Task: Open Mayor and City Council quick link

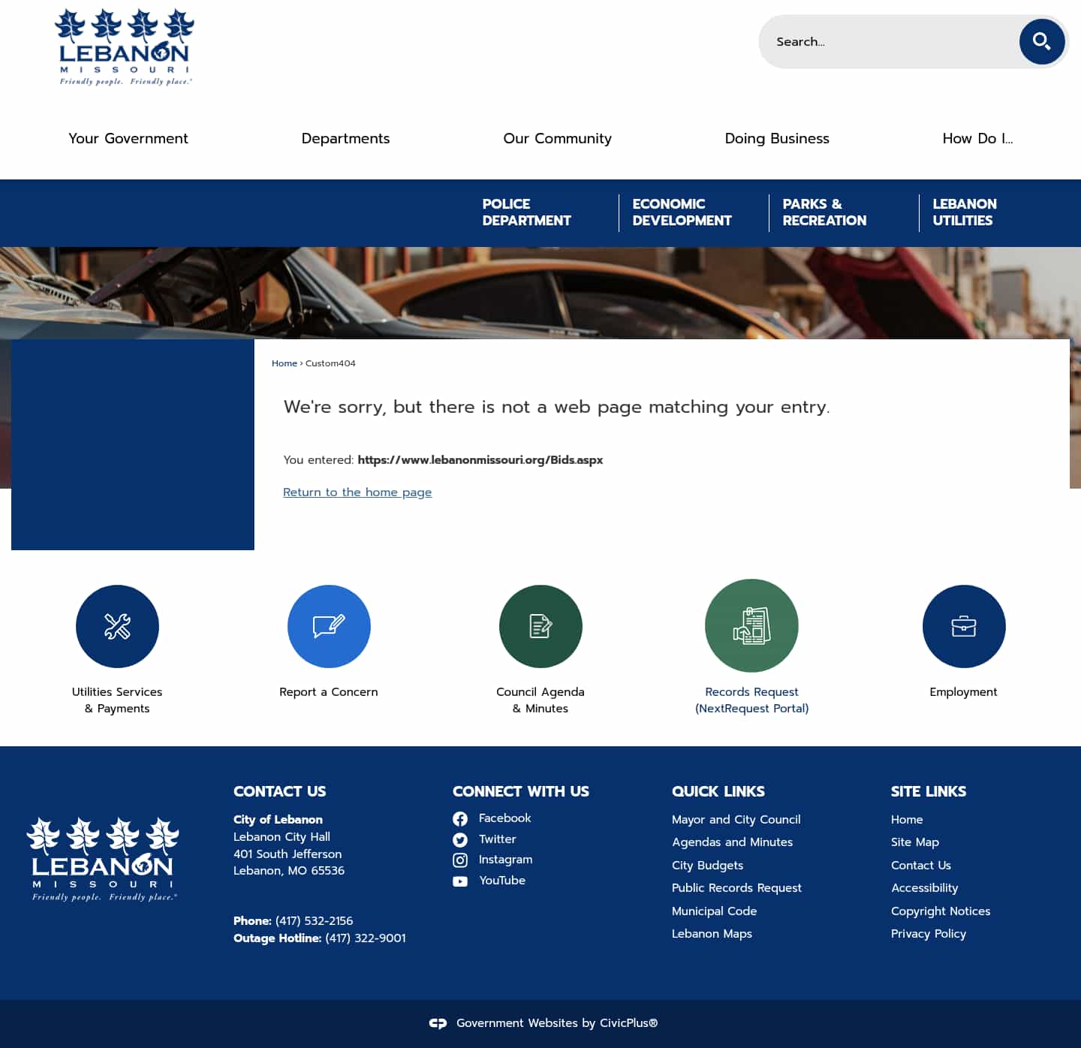Action: pyautogui.click(x=736, y=820)
